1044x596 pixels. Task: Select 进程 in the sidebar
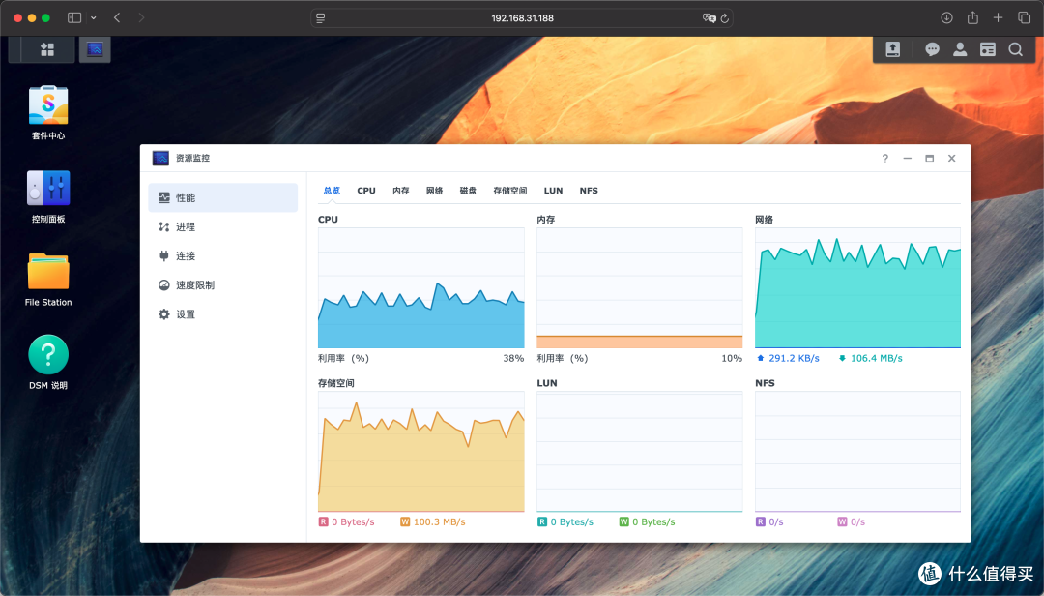[185, 226]
